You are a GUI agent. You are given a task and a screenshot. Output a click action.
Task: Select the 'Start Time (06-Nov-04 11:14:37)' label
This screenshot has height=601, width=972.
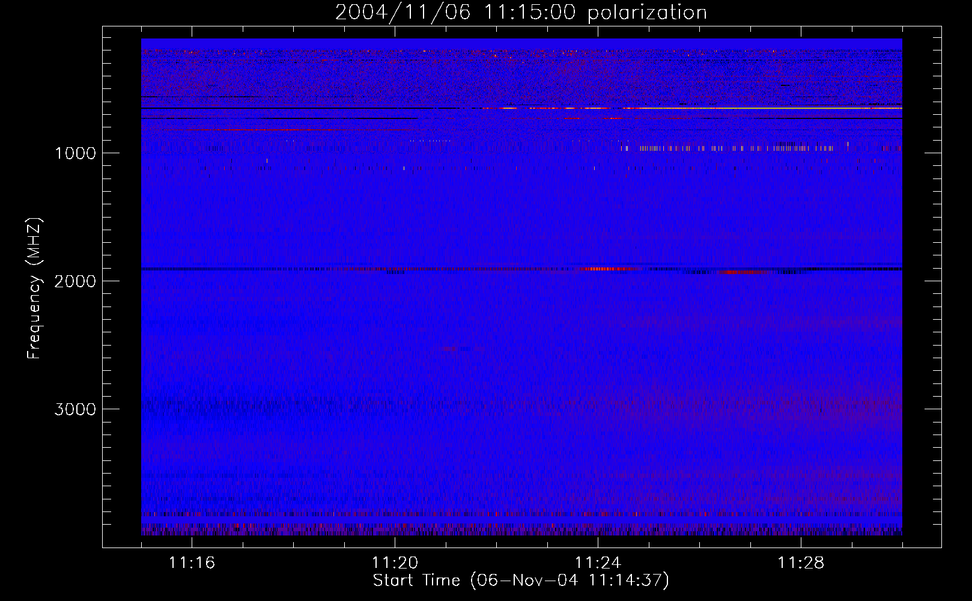click(x=521, y=581)
